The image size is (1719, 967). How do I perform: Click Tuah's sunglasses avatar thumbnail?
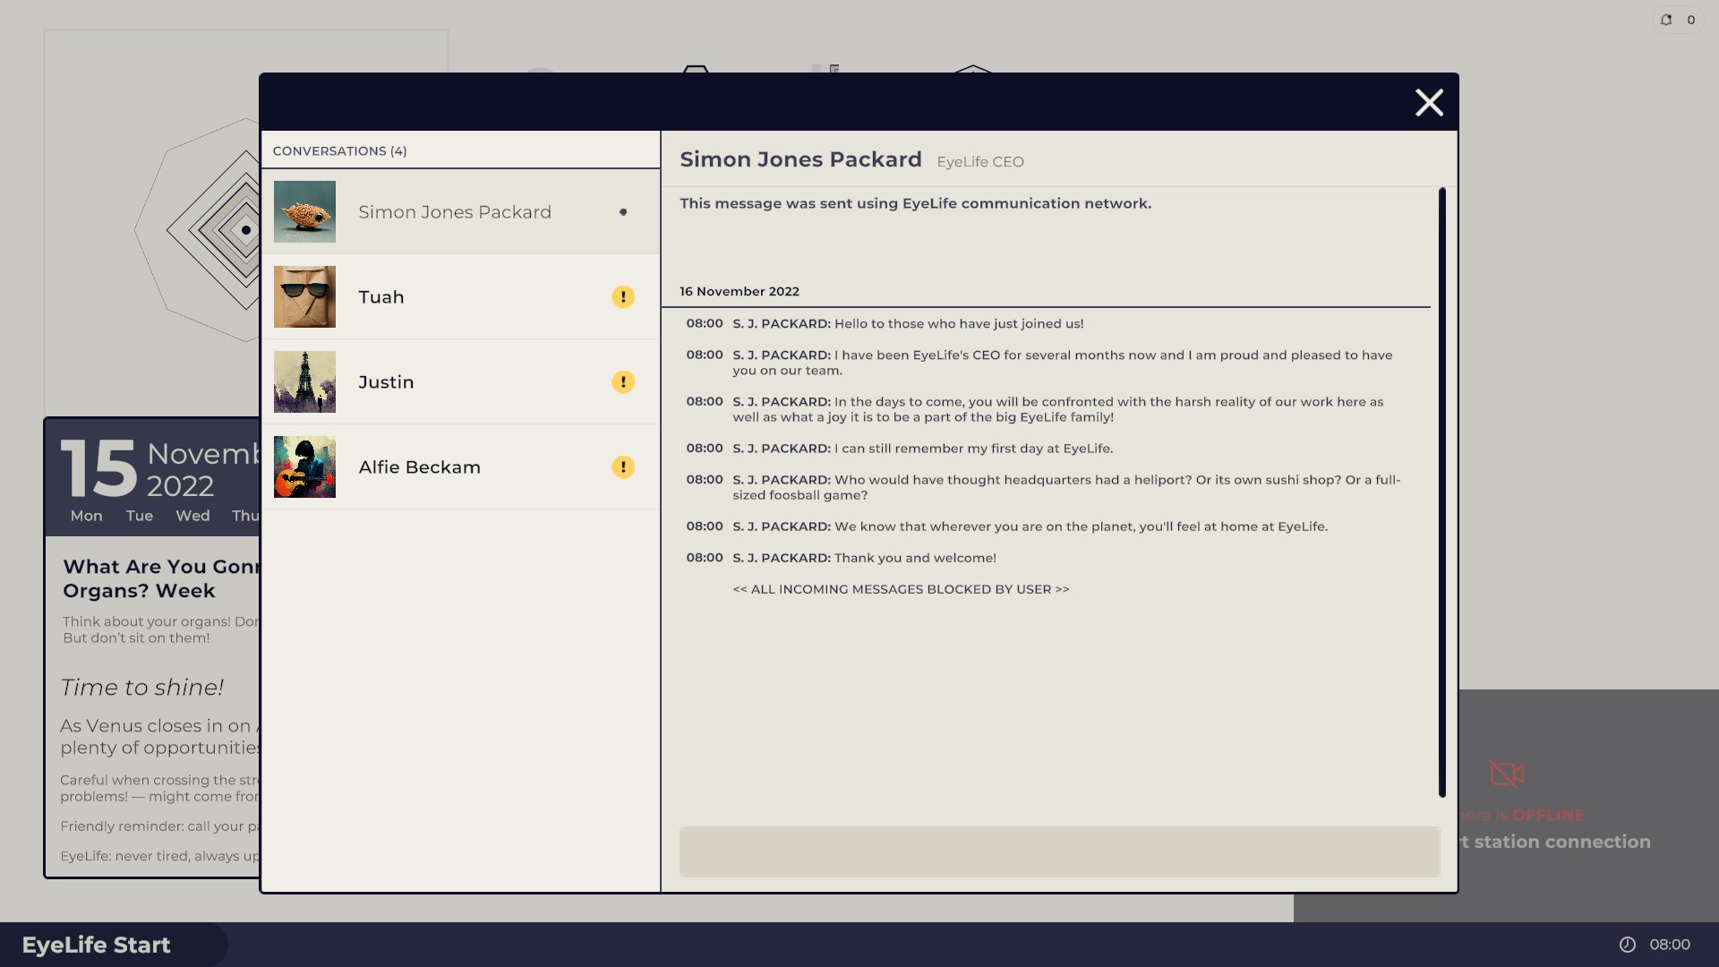coord(304,297)
